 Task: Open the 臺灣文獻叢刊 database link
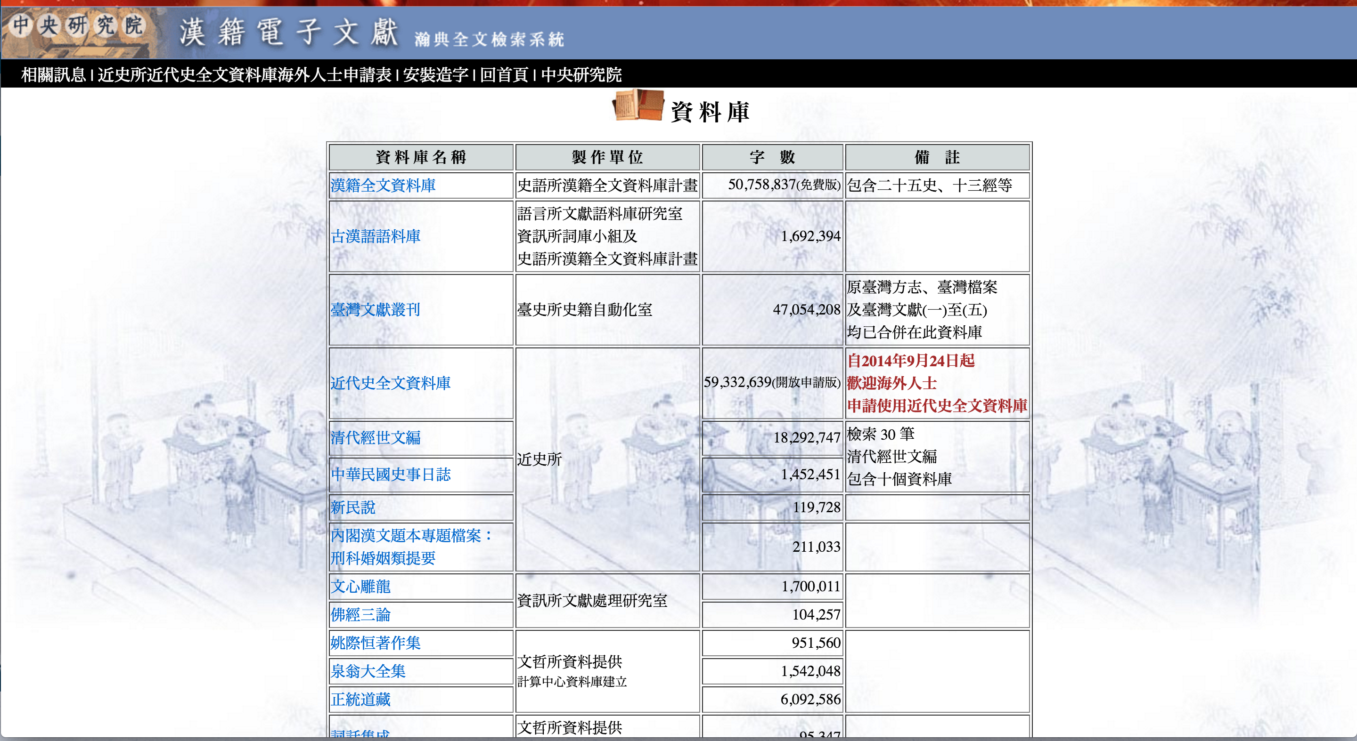coord(376,309)
